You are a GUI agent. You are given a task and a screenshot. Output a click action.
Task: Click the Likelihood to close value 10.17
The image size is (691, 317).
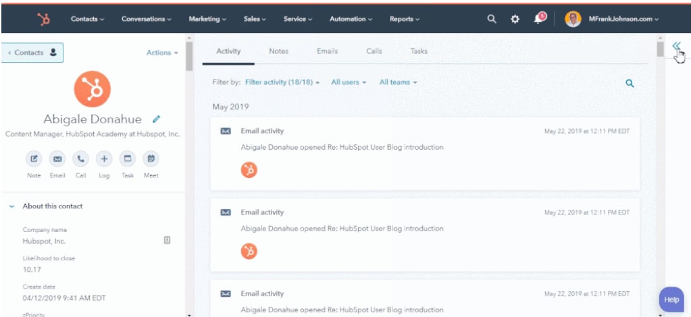point(32,270)
